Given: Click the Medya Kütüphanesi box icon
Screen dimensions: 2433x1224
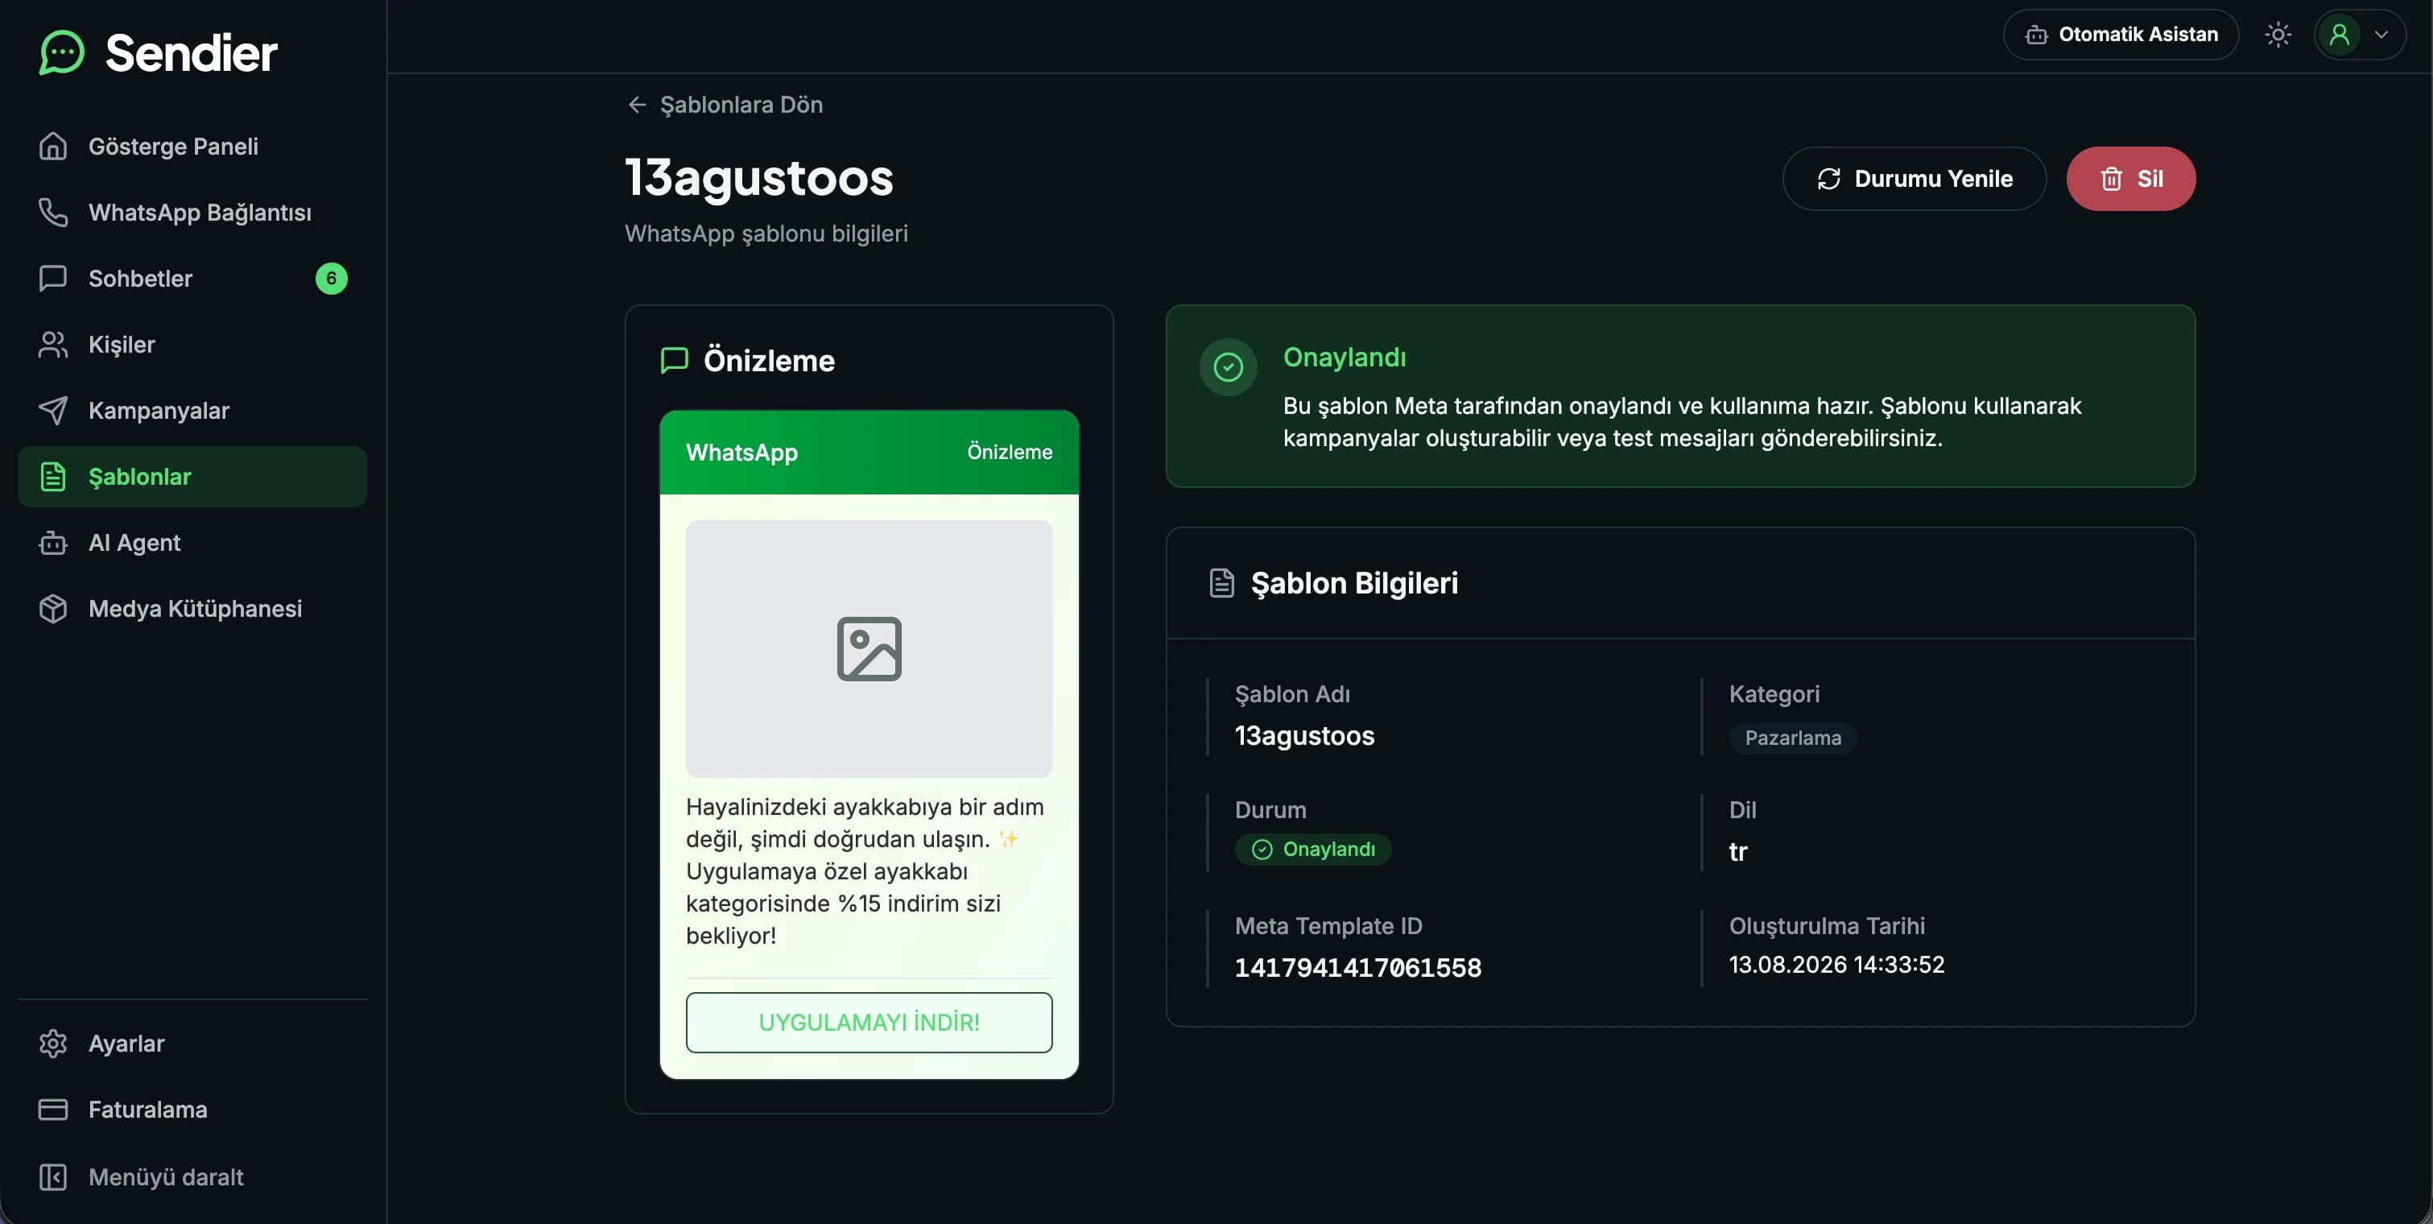Looking at the screenshot, I should (53, 609).
